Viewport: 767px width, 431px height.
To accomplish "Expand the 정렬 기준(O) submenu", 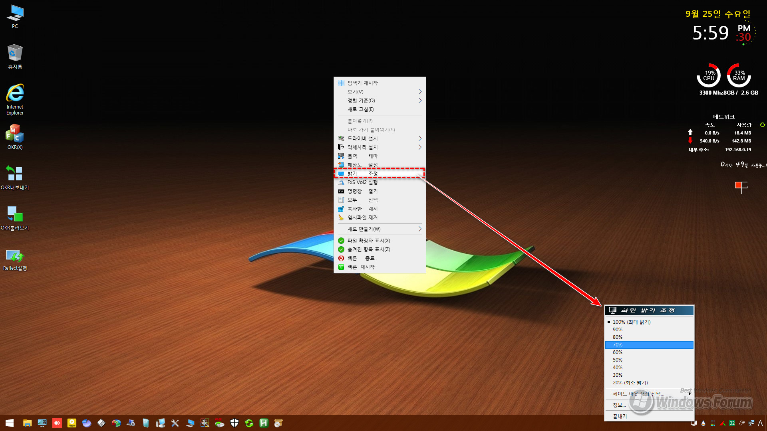I will tap(380, 101).
